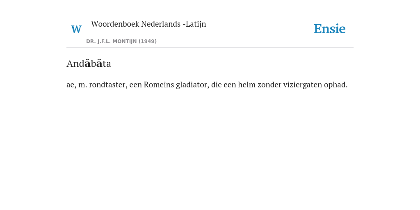The width and height of the screenshot is (420, 210).
Task: Open the Ensie logo link
Action: pyautogui.click(x=330, y=29)
